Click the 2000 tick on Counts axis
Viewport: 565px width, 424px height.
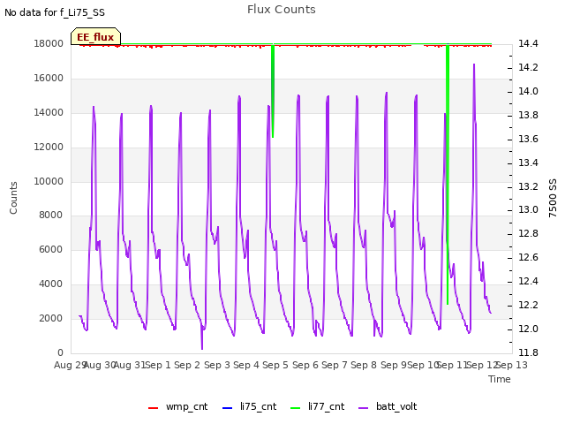click(x=51, y=318)
